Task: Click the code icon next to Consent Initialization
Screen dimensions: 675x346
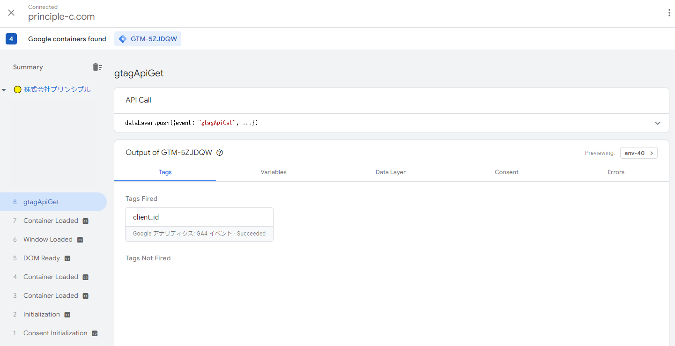Action: (95, 333)
